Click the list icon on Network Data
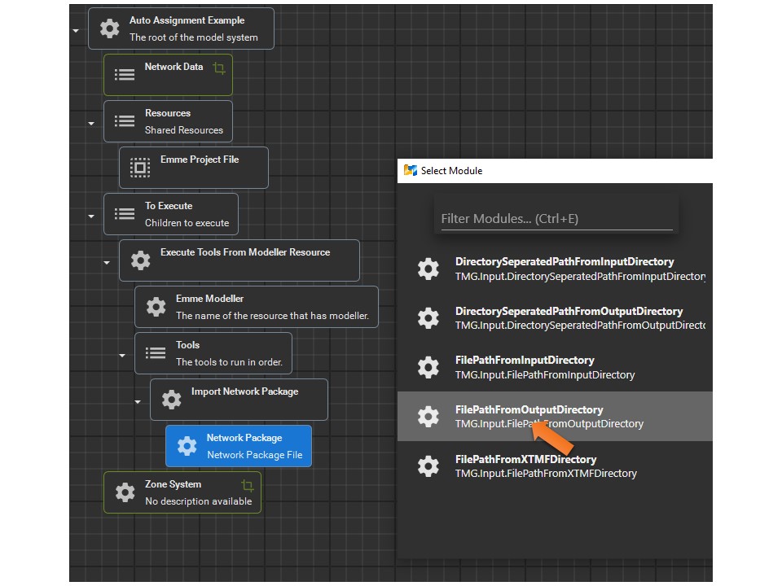This screenshot has width=782, height=586. click(124, 73)
